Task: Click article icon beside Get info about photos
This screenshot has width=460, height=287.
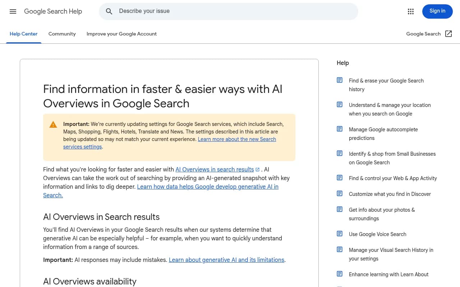Action: (340, 209)
